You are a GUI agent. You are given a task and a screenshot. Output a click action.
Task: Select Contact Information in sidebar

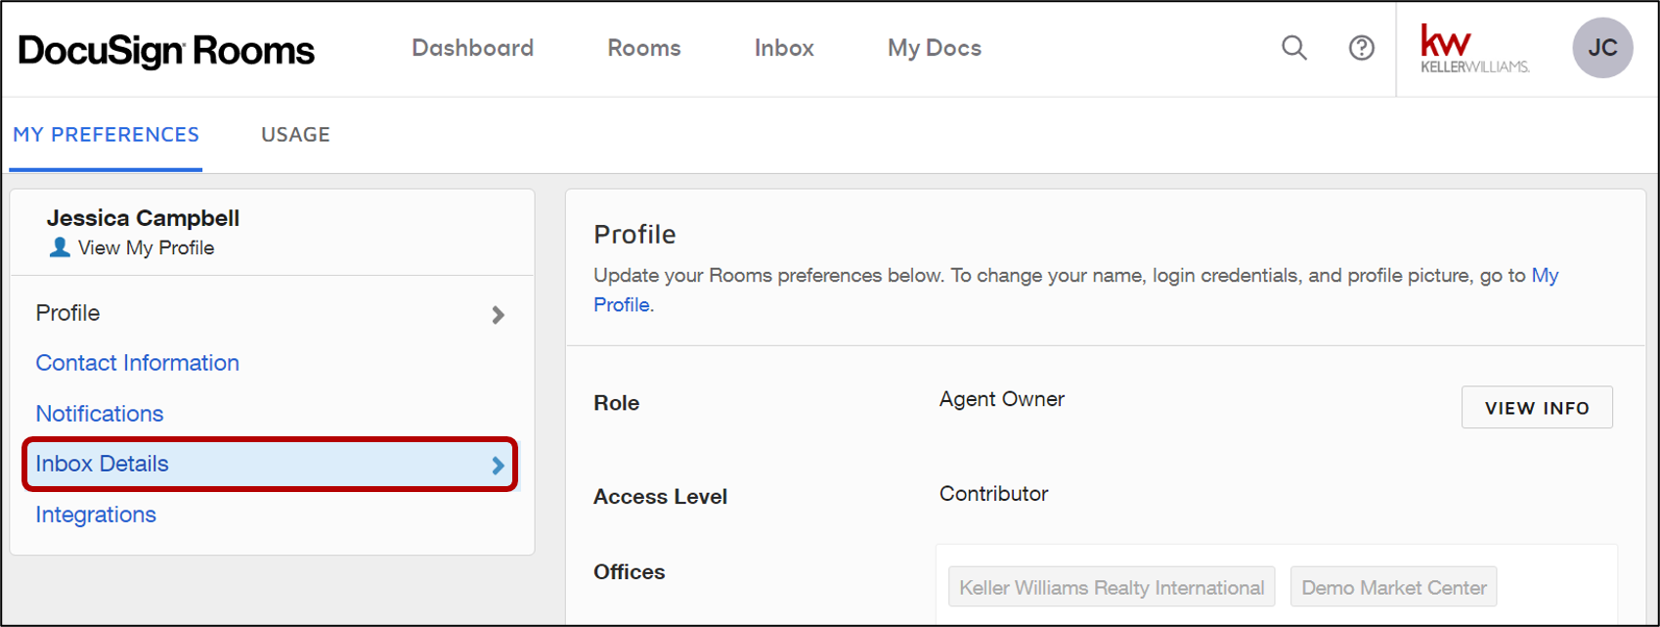138,363
